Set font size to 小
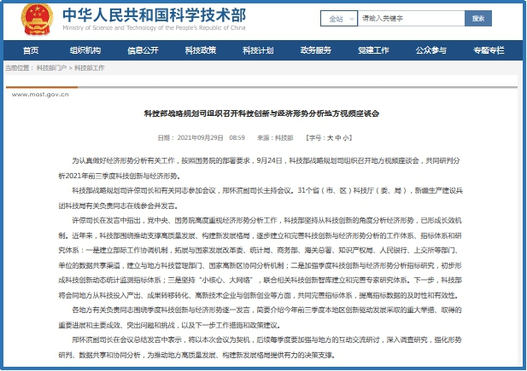This screenshot has width=527, height=371. click(x=346, y=137)
